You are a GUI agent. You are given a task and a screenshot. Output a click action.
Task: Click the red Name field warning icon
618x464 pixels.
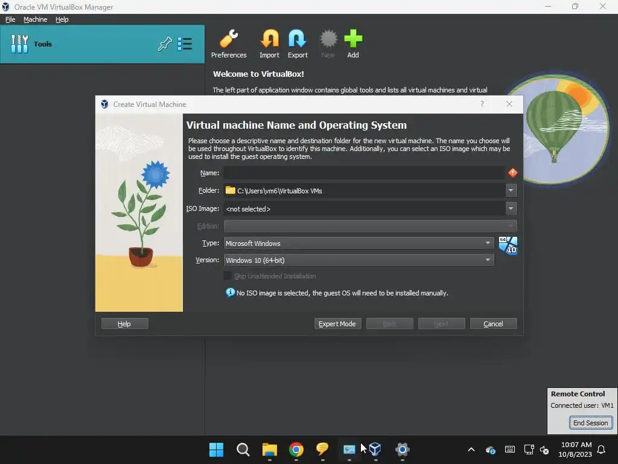click(512, 173)
